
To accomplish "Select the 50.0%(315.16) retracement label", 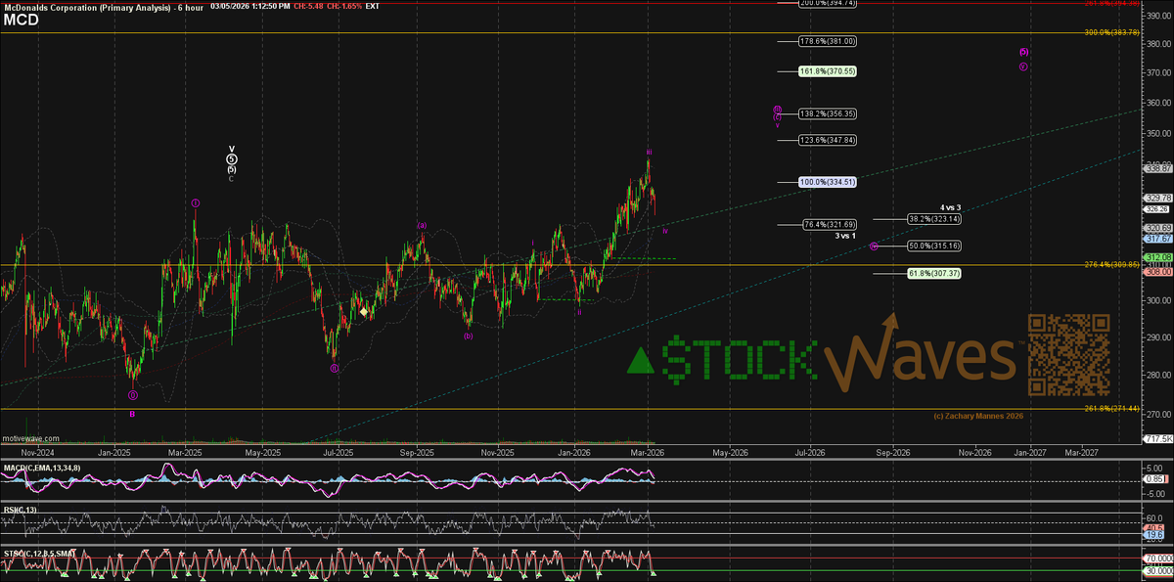I will click(935, 246).
